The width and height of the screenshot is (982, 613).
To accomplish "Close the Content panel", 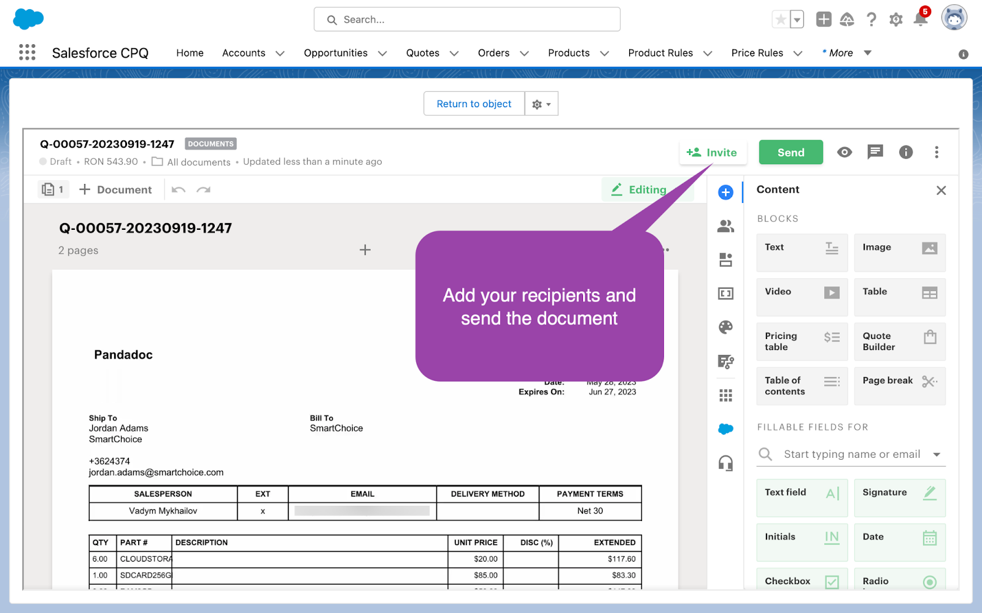I will [x=941, y=190].
